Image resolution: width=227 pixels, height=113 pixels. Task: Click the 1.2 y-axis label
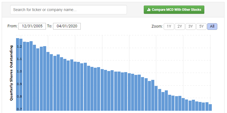[x=19, y=47]
